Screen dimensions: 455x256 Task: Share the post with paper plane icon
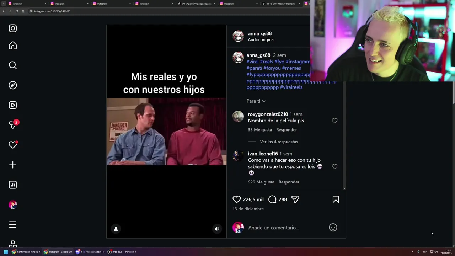pyautogui.click(x=295, y=199)
